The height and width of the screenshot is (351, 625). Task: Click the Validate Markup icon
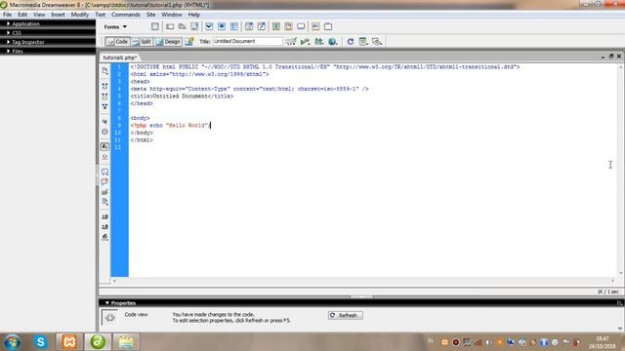point(305,41)
